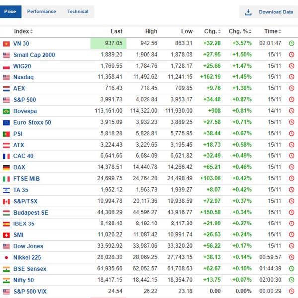Click the red clock icon in Nikkei 225 row
The width and height of the screenshot is (298, 298).
point(291,257)
